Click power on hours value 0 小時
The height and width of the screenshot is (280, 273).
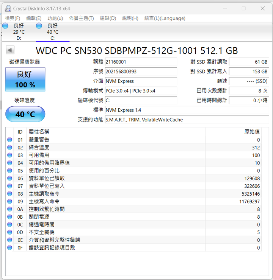pyautogui.click(x=249, y=101)
